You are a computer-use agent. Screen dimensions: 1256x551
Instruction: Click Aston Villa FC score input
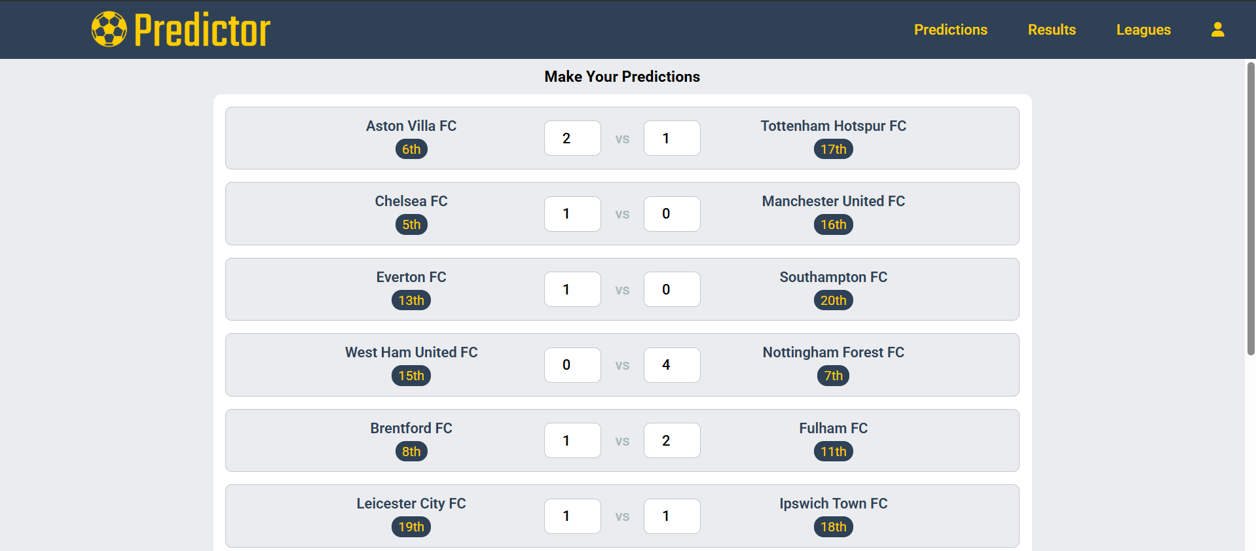(572, 138)
